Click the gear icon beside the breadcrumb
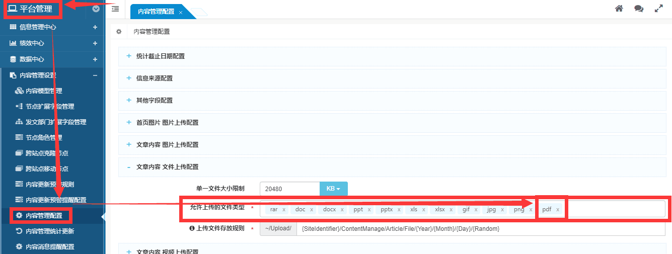 tap(119, 31)
